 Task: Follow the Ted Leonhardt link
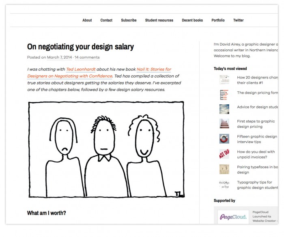(x=81, y=70)
